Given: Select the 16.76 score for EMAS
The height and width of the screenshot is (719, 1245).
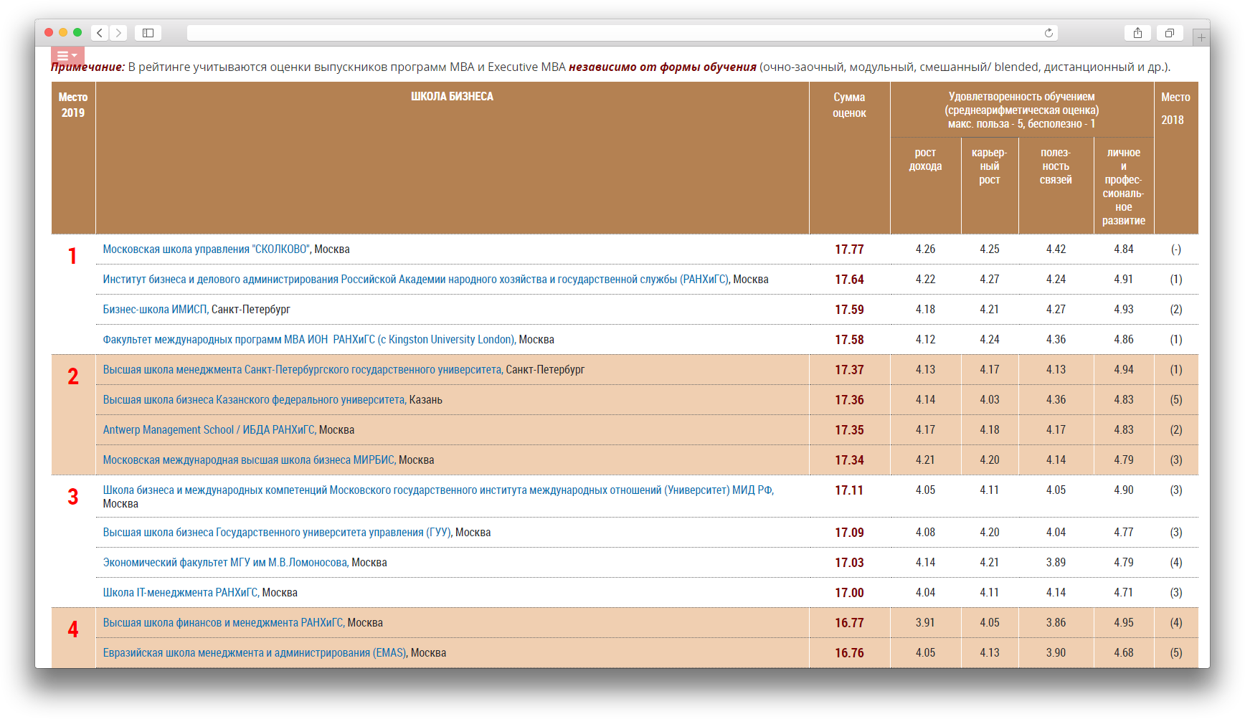Looking at the screenshot, I should (x=849, y=653).
